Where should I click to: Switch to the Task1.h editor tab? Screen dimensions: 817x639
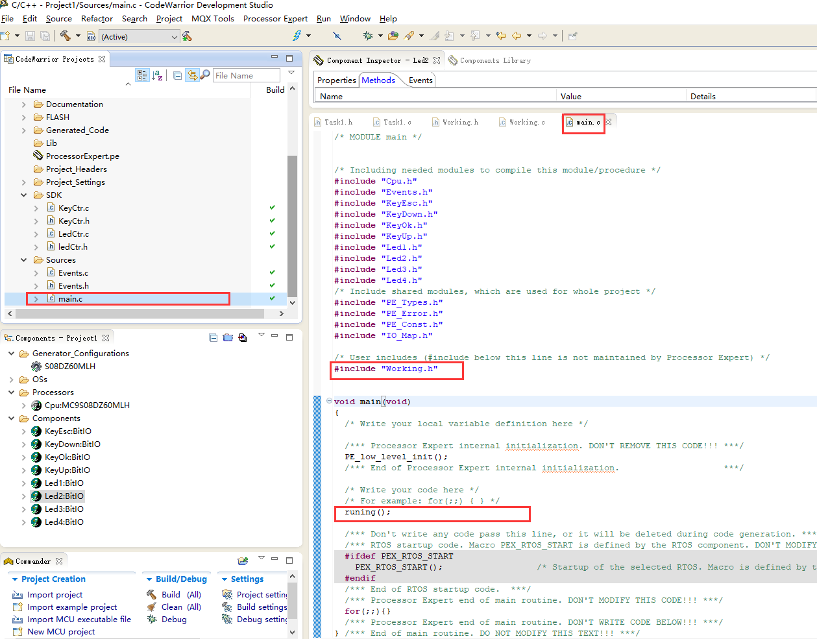click(x=333, y=122)
